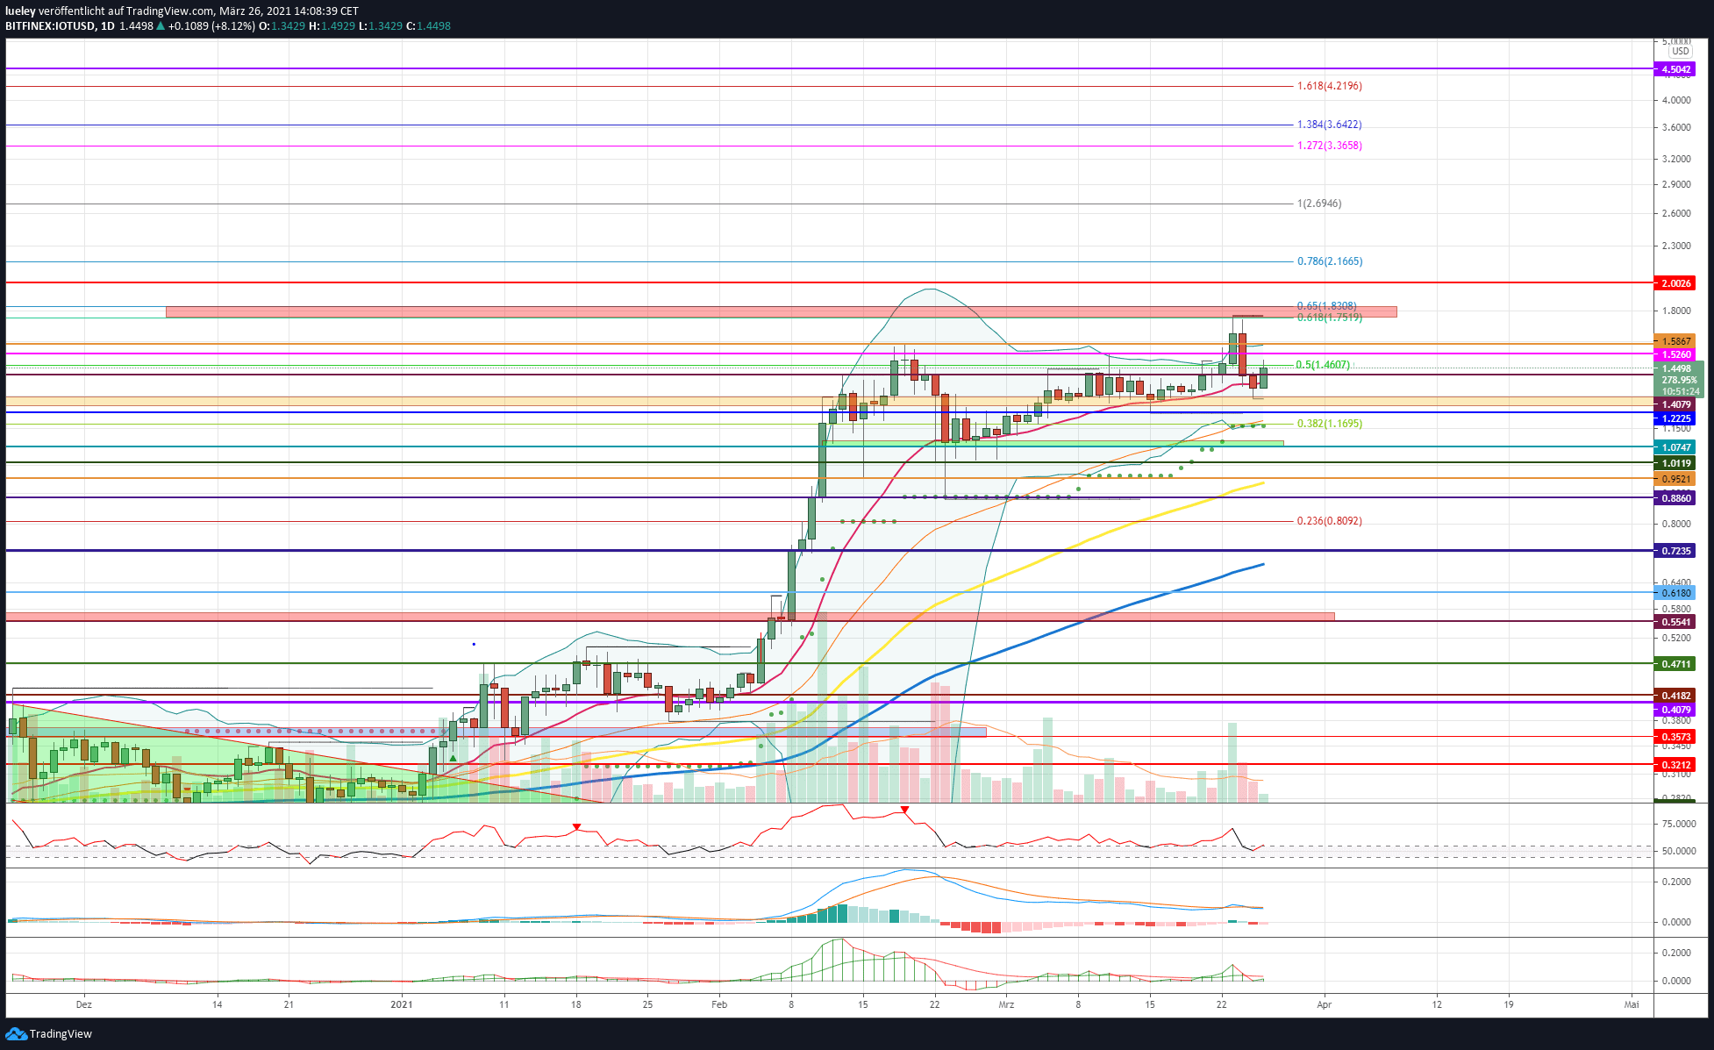Click the red 2.0026 price label
1714x1050 pixels.
click(1675, 283)
